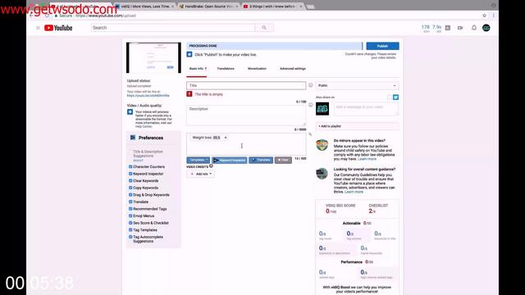Open the YouTube hamburger menu
Image resolution: width=525 pixels, height=295 pixels.
(x=38, y=28)
